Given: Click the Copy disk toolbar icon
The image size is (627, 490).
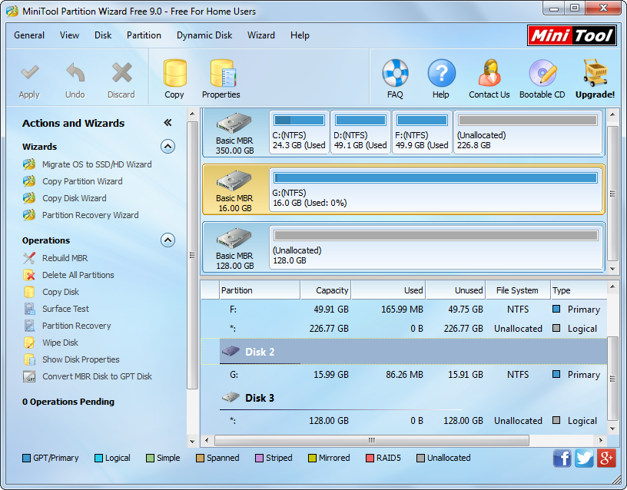Looking at the screenshot, I should pyautogui.click(x=174, y=73).
